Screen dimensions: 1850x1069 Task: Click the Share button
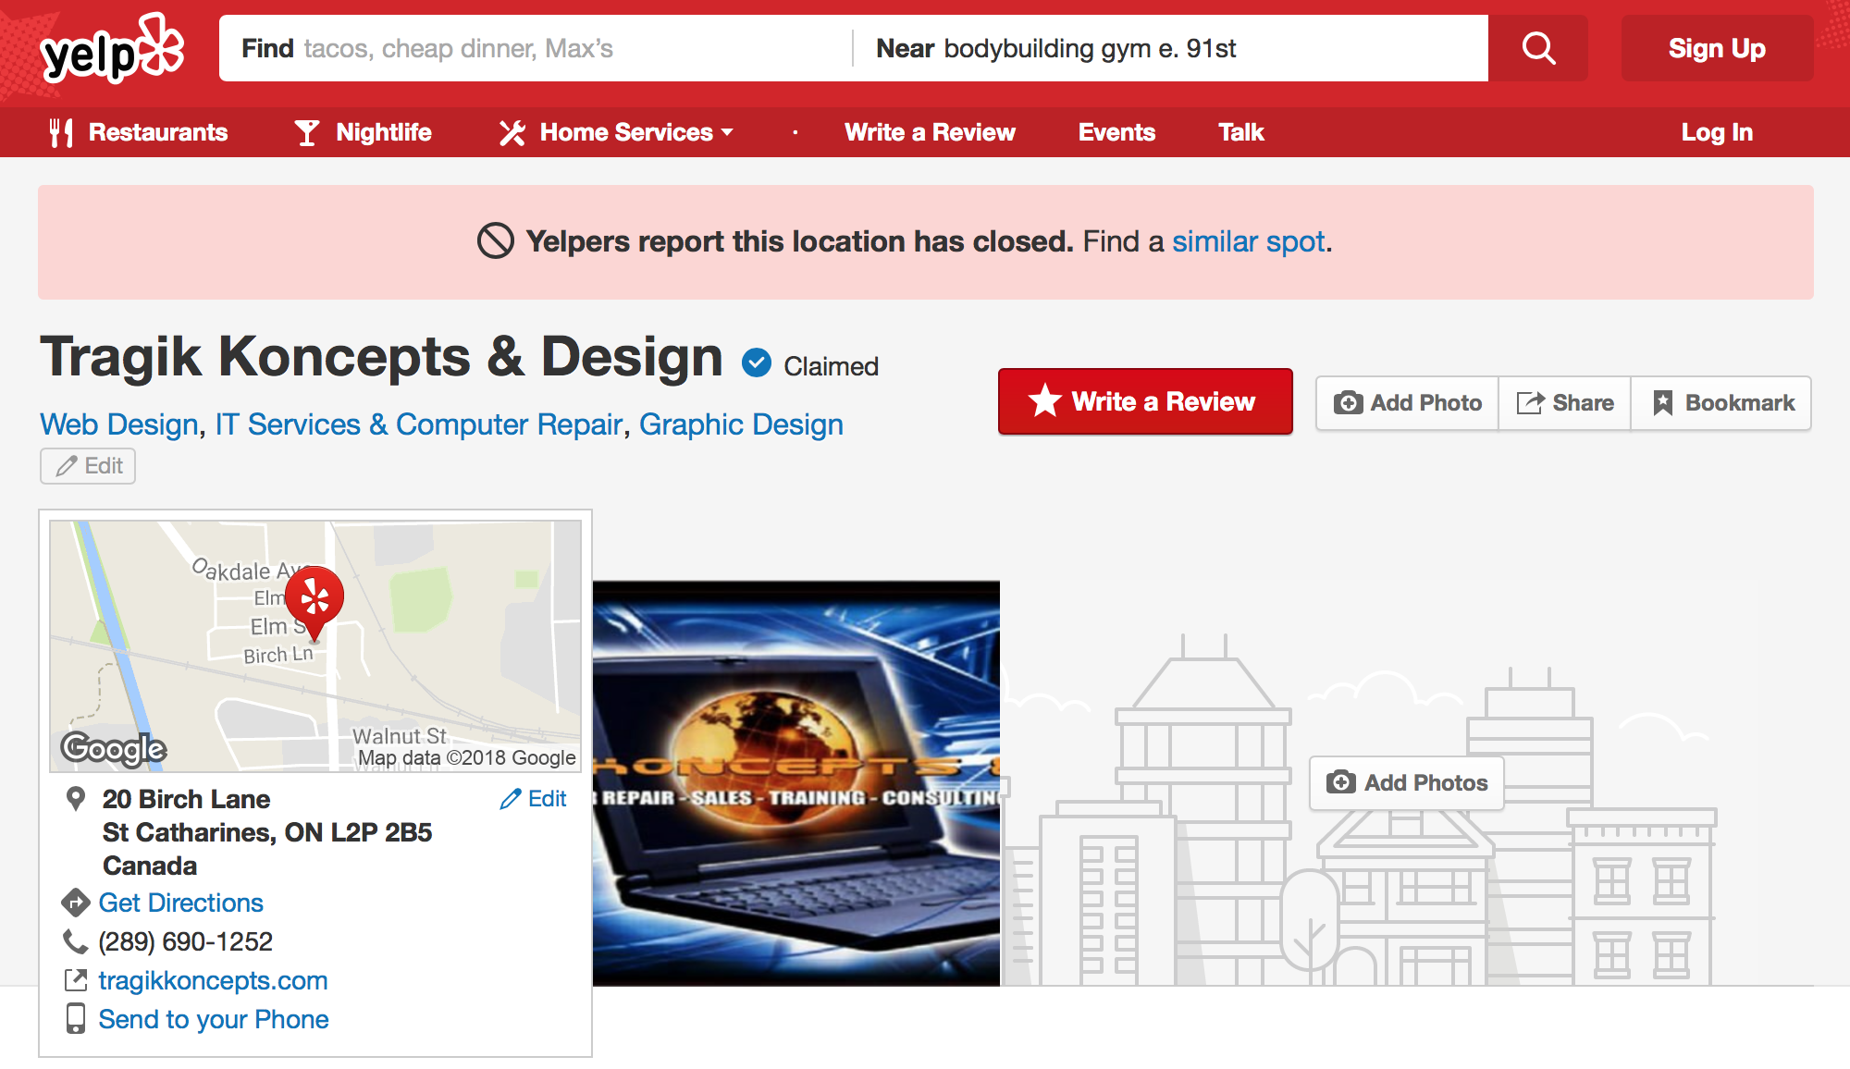(x=1564, y=403)
